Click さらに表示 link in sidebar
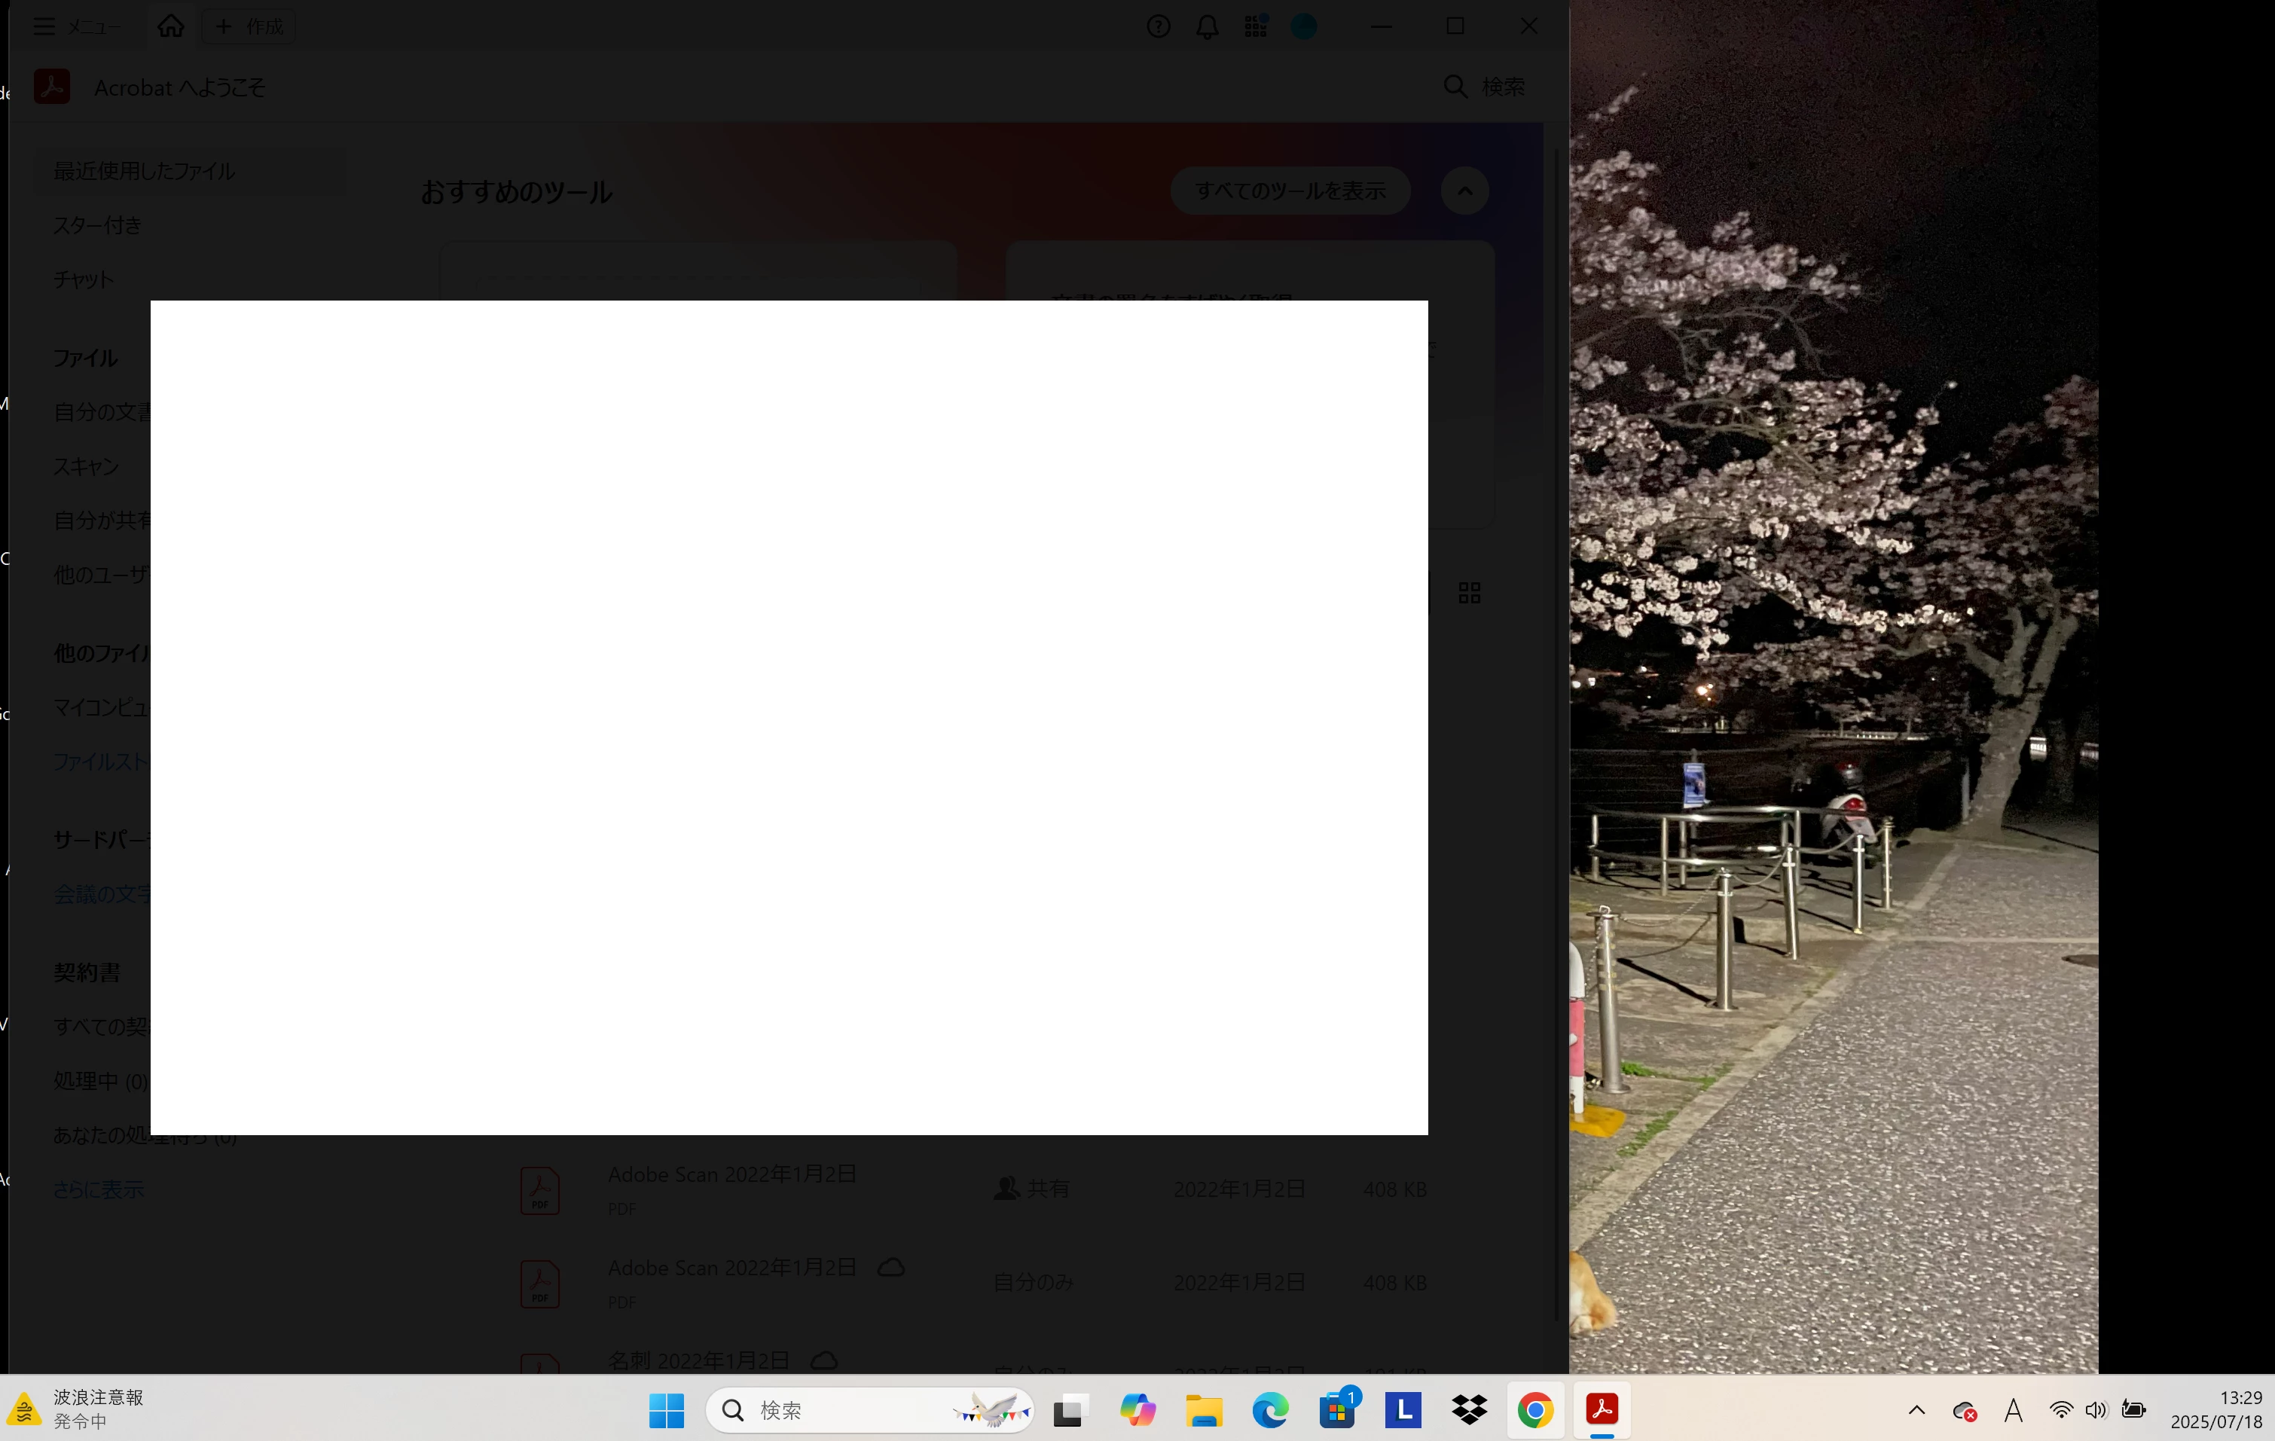This screenshot has width=2275, height=1441. click(98, 1189)
